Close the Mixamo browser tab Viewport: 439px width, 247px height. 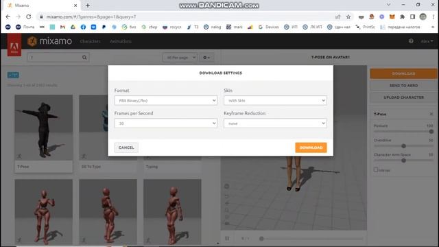point(75,5)
